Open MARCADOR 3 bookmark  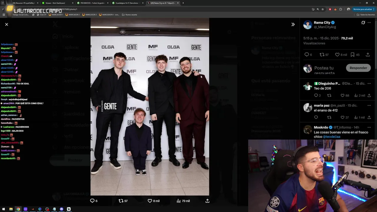(90, 14)
